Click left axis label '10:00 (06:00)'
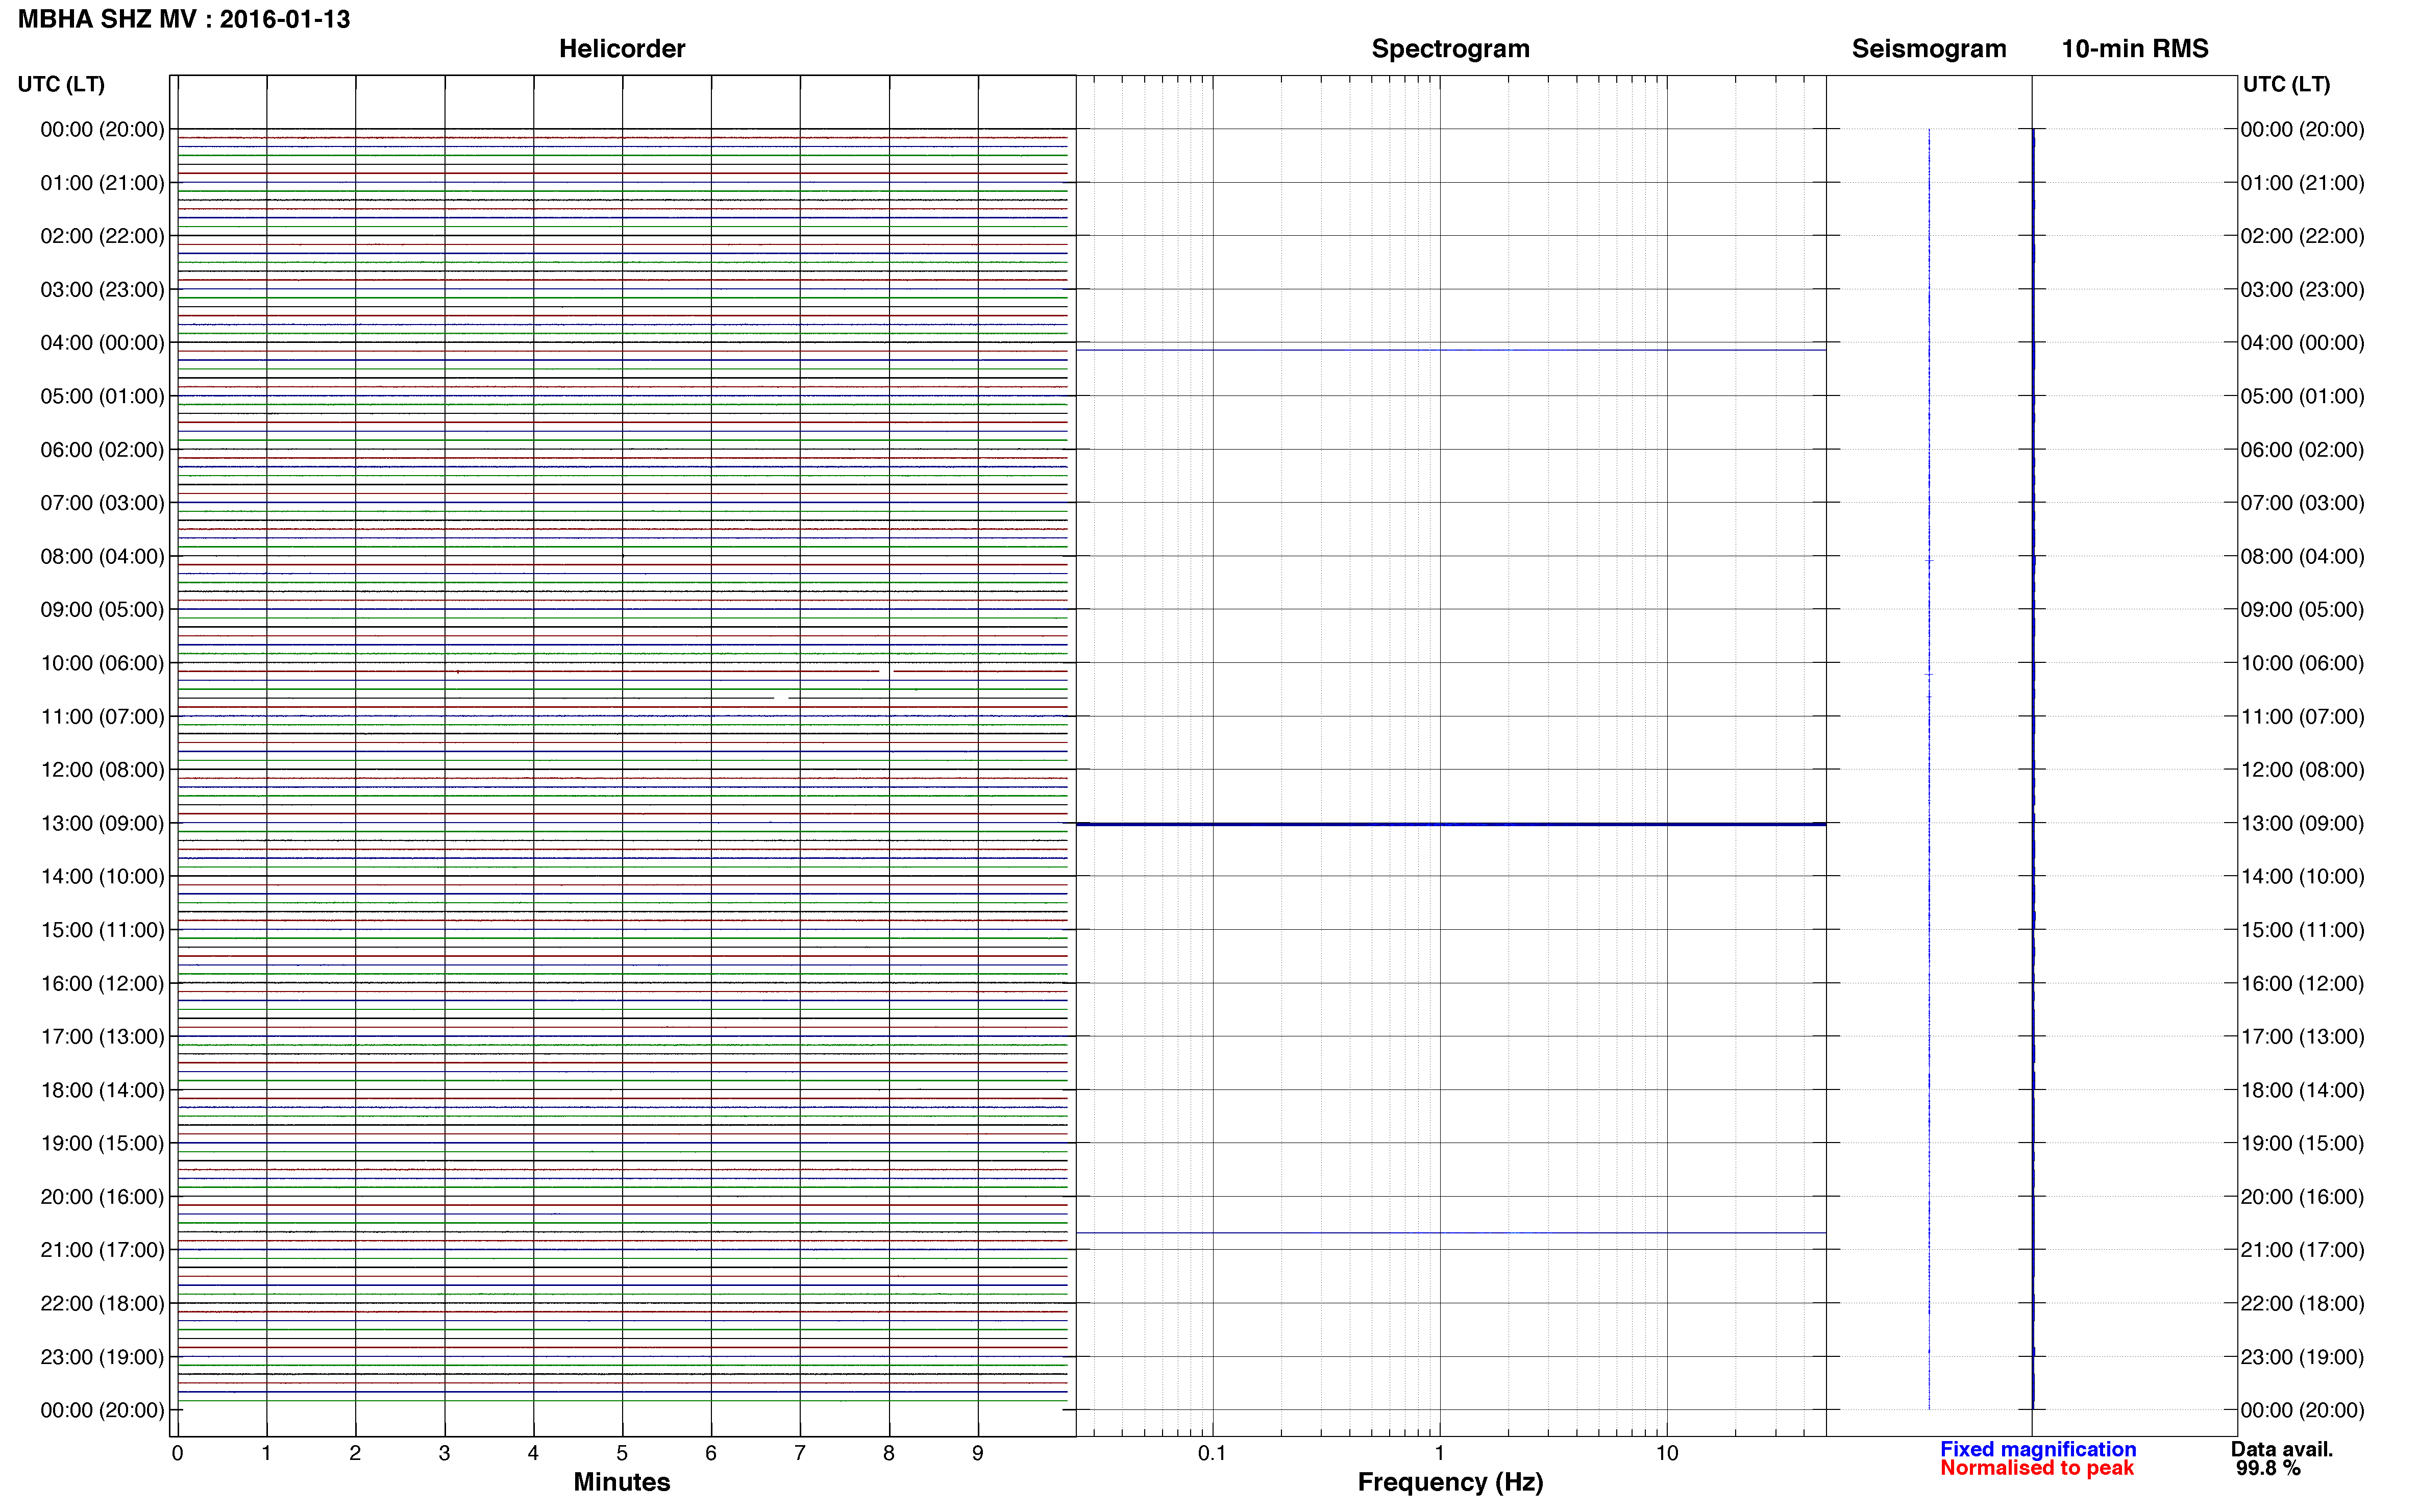The width and height of the screenshot is (2419, 1512). (x=102, y=663)
